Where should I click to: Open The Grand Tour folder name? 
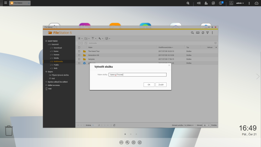94,51
